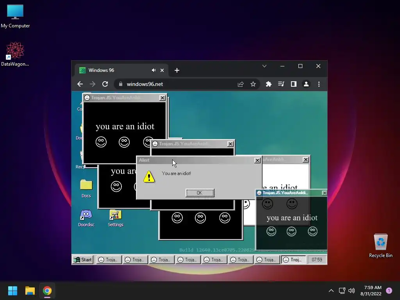Viewport: 400px width, 300px height.
Task: Open the network status tray icon
Action: pos(342,291)
